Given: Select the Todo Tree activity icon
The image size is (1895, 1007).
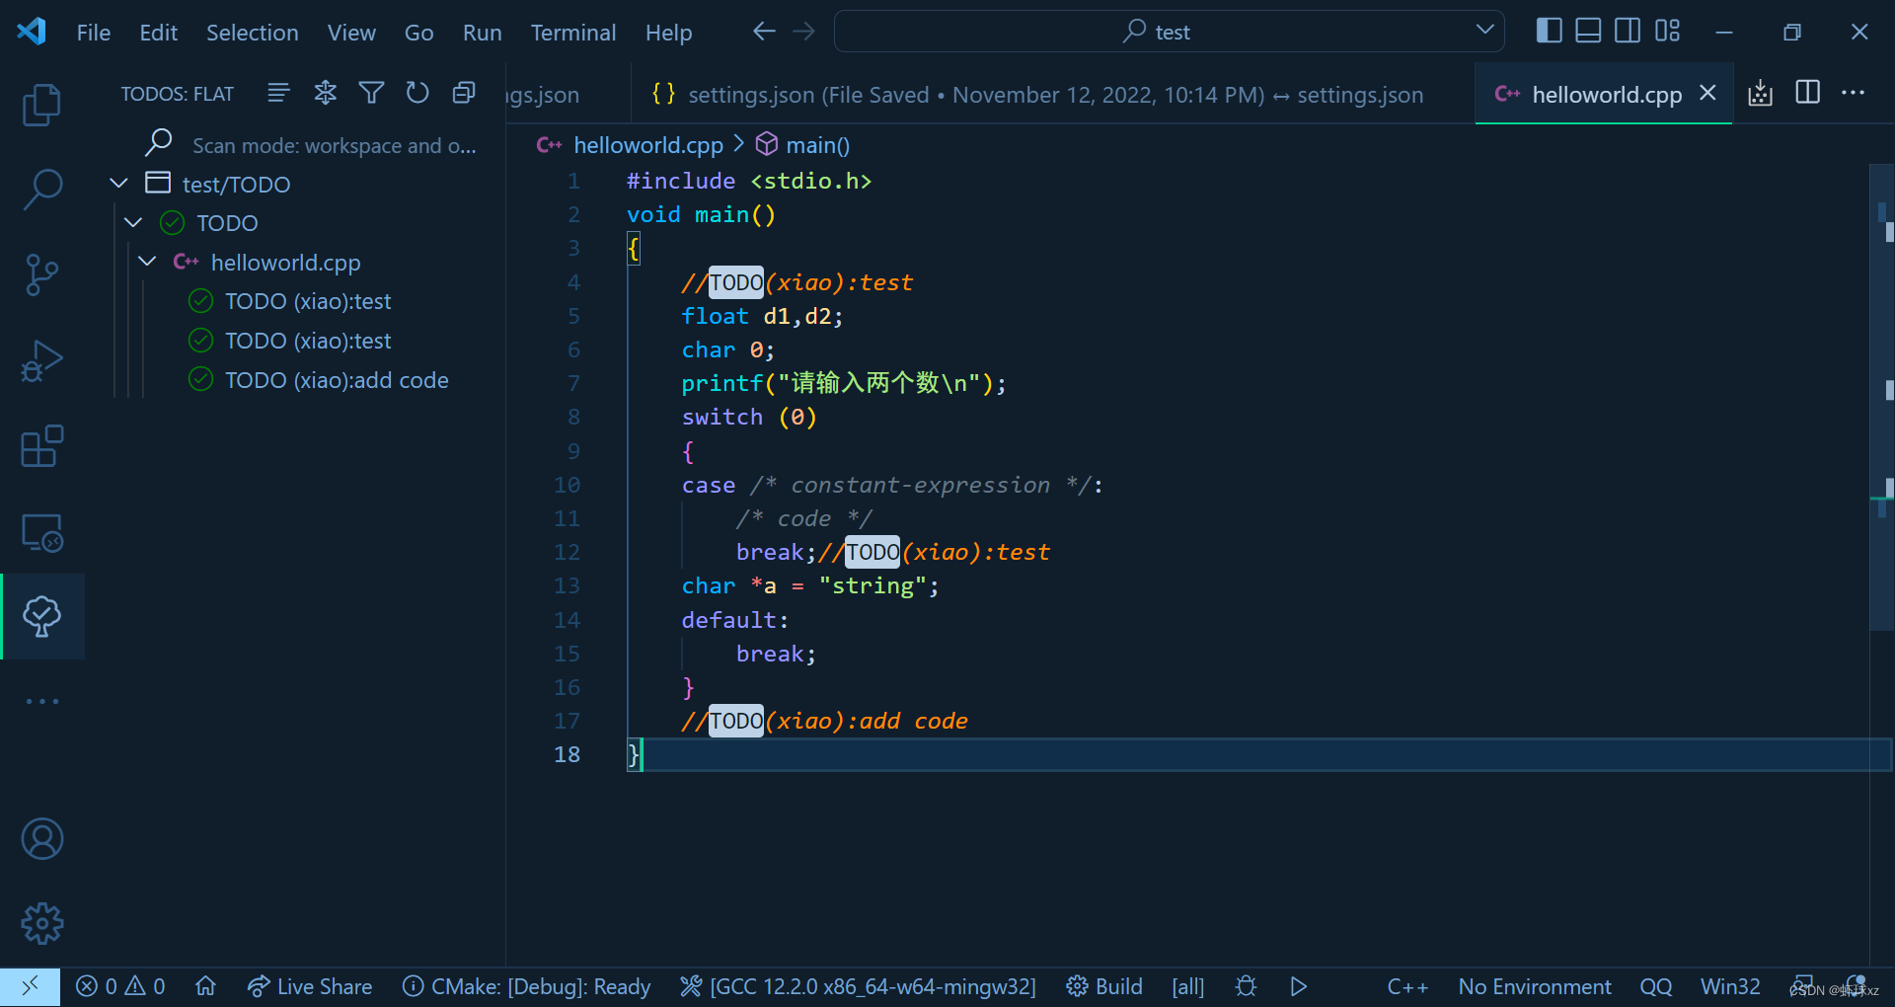Looking at the screenshot, I should coord(41,616).
